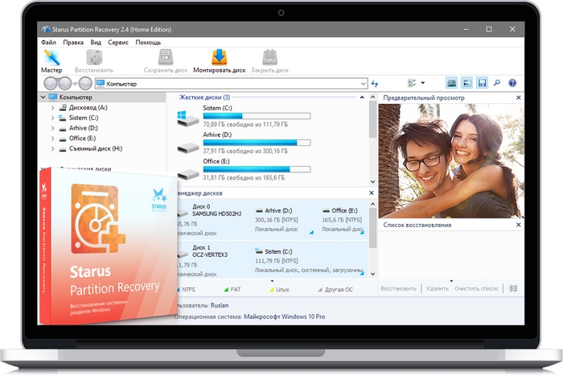Click the up-level round navigation button

[x=85, y=84]
